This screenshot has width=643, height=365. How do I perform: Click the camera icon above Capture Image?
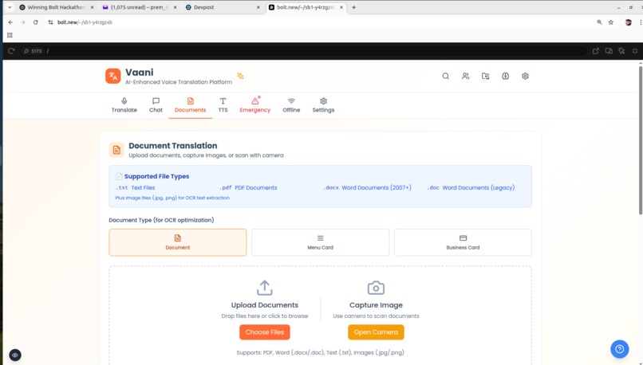[376, 288]
